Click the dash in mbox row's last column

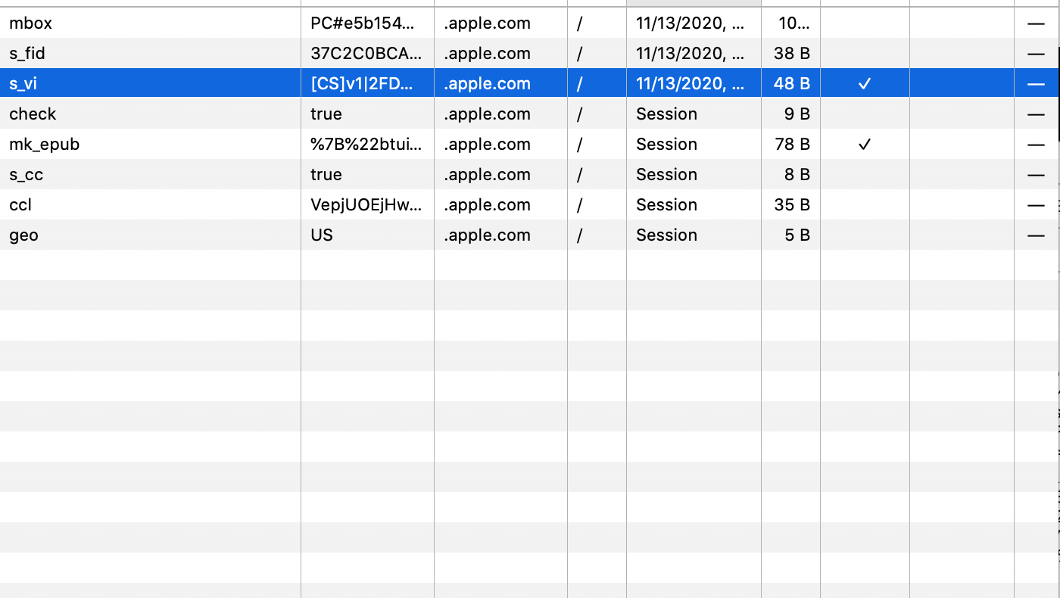coord(1036,23)
